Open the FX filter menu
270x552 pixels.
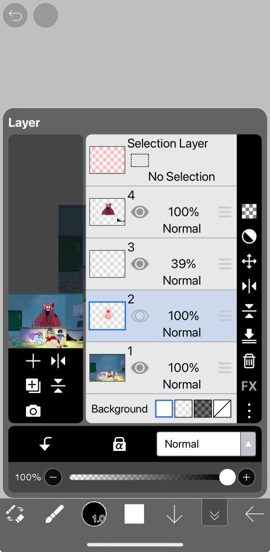(249, 386)
